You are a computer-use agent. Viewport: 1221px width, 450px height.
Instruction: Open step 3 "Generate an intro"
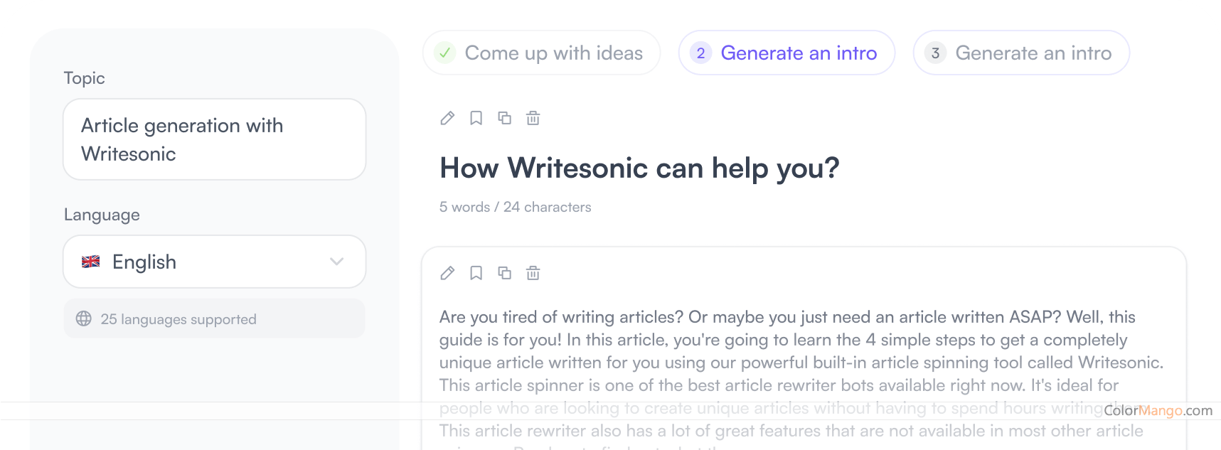[1020, 53]
